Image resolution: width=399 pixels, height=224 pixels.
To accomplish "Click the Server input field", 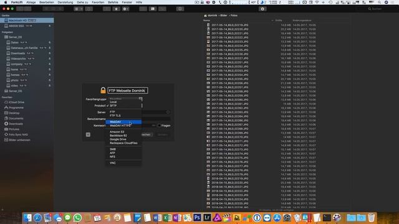I will [x=156, y=112].
